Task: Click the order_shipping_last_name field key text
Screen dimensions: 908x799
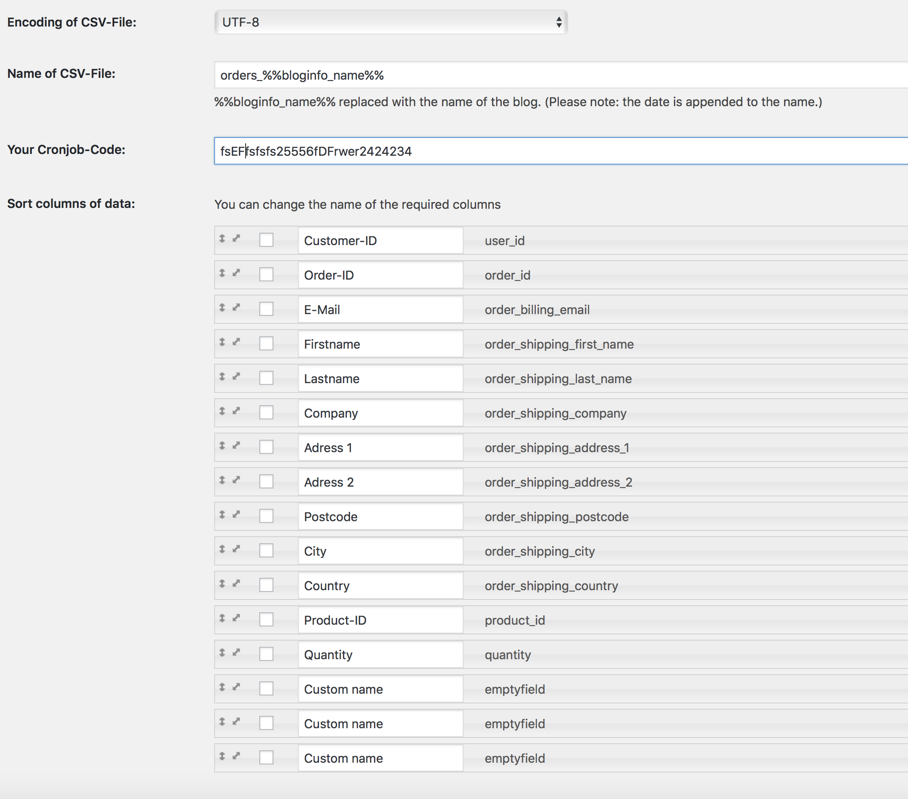Action: (x=558, y=379)
